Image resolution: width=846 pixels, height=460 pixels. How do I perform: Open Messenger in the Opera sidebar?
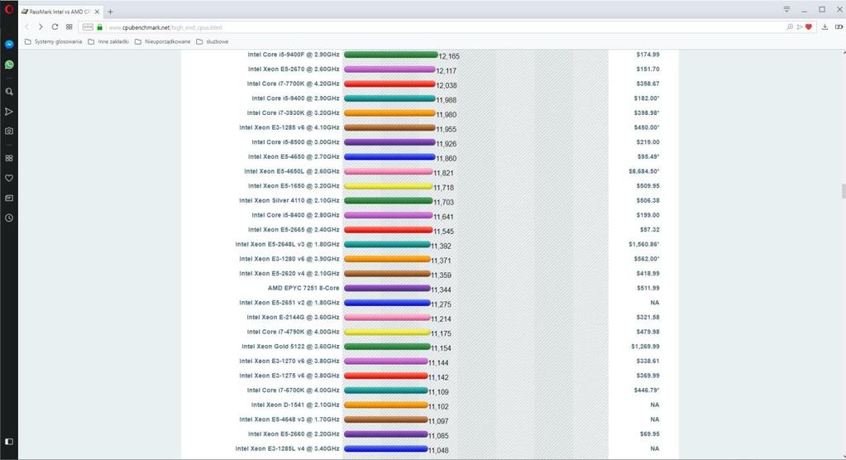(8, 45)
